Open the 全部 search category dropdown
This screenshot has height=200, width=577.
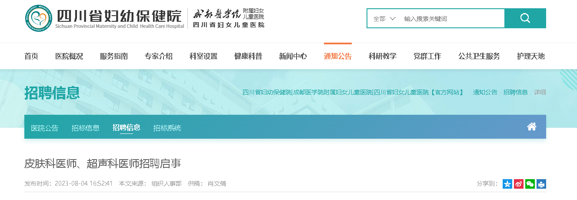tap(384, 19)
